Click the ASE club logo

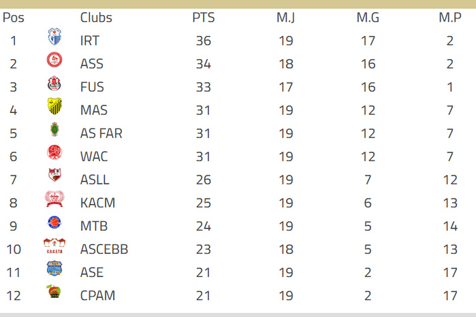tap(54, 269)
